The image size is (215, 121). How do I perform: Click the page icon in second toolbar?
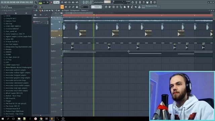pyautogui.click(x=125, y=7)
